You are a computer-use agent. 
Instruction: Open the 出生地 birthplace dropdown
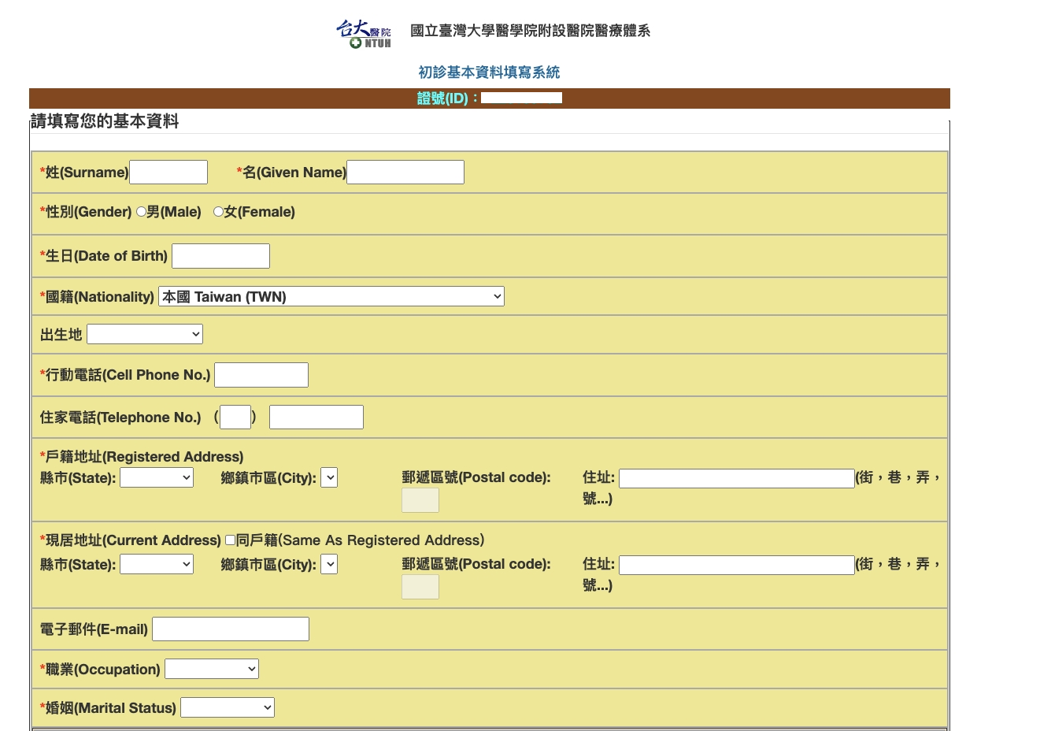[x=145, y=334]
